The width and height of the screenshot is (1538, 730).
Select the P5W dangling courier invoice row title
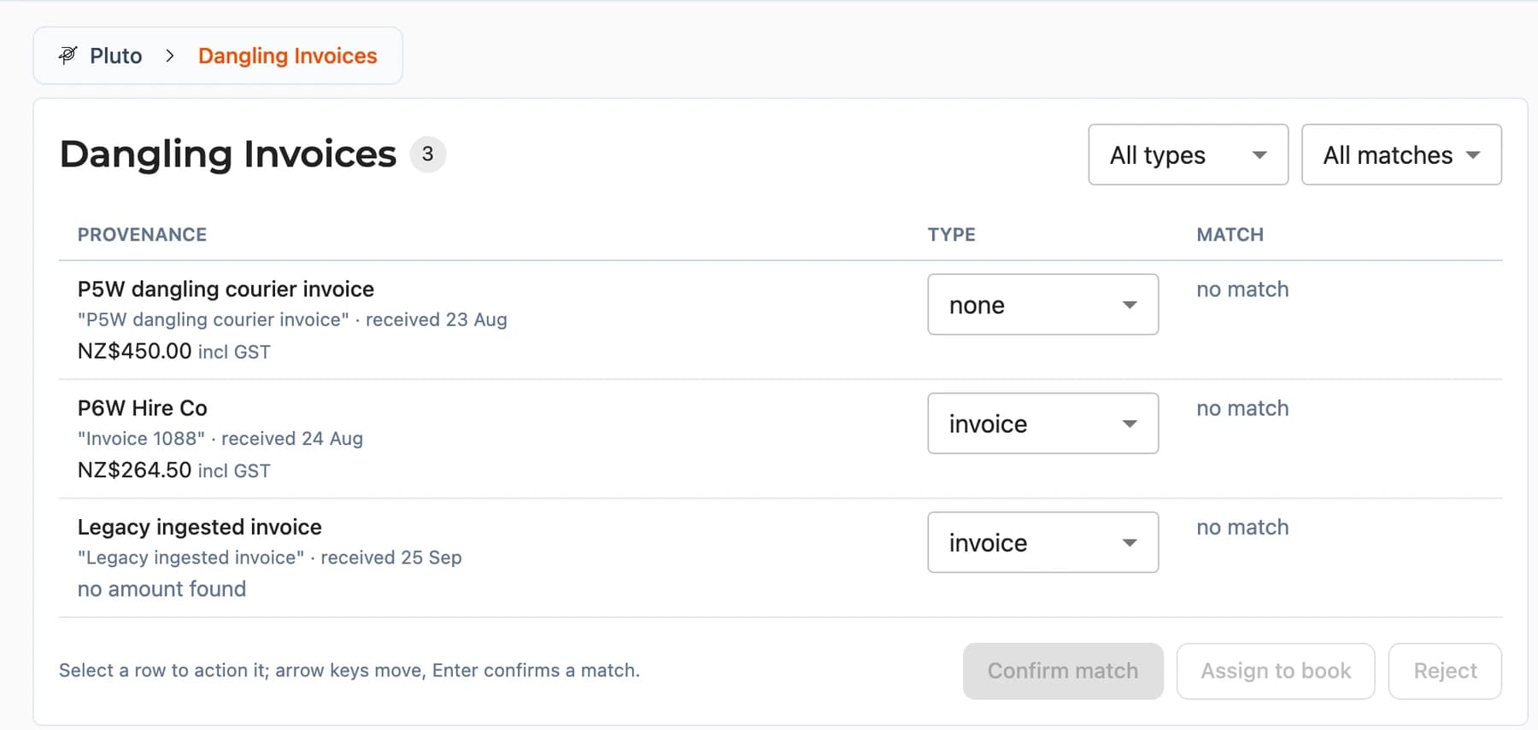[x=226, y=289]
